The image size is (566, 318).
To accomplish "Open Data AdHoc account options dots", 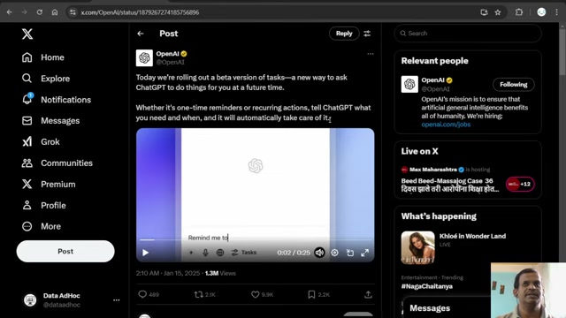I will [x=116, y=300].
